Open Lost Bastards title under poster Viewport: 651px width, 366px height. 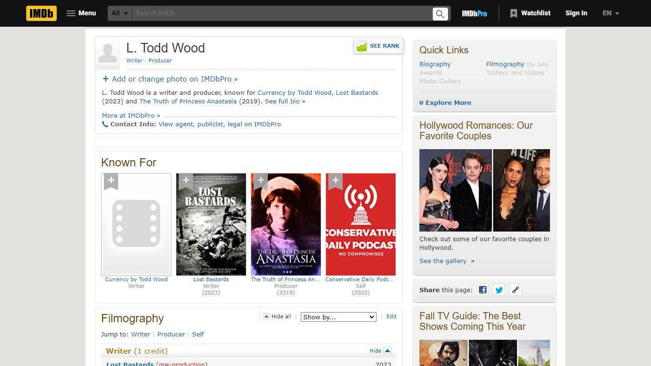point(211,279)
